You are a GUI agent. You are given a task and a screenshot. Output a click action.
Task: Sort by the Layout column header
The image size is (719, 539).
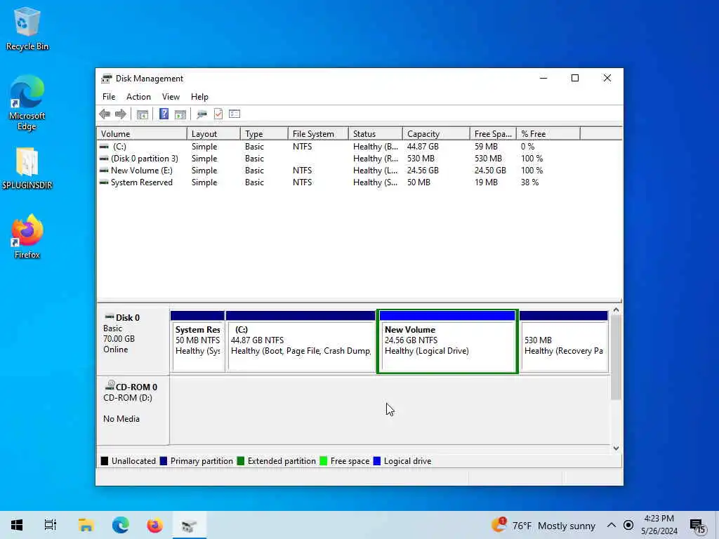[213, 134]
